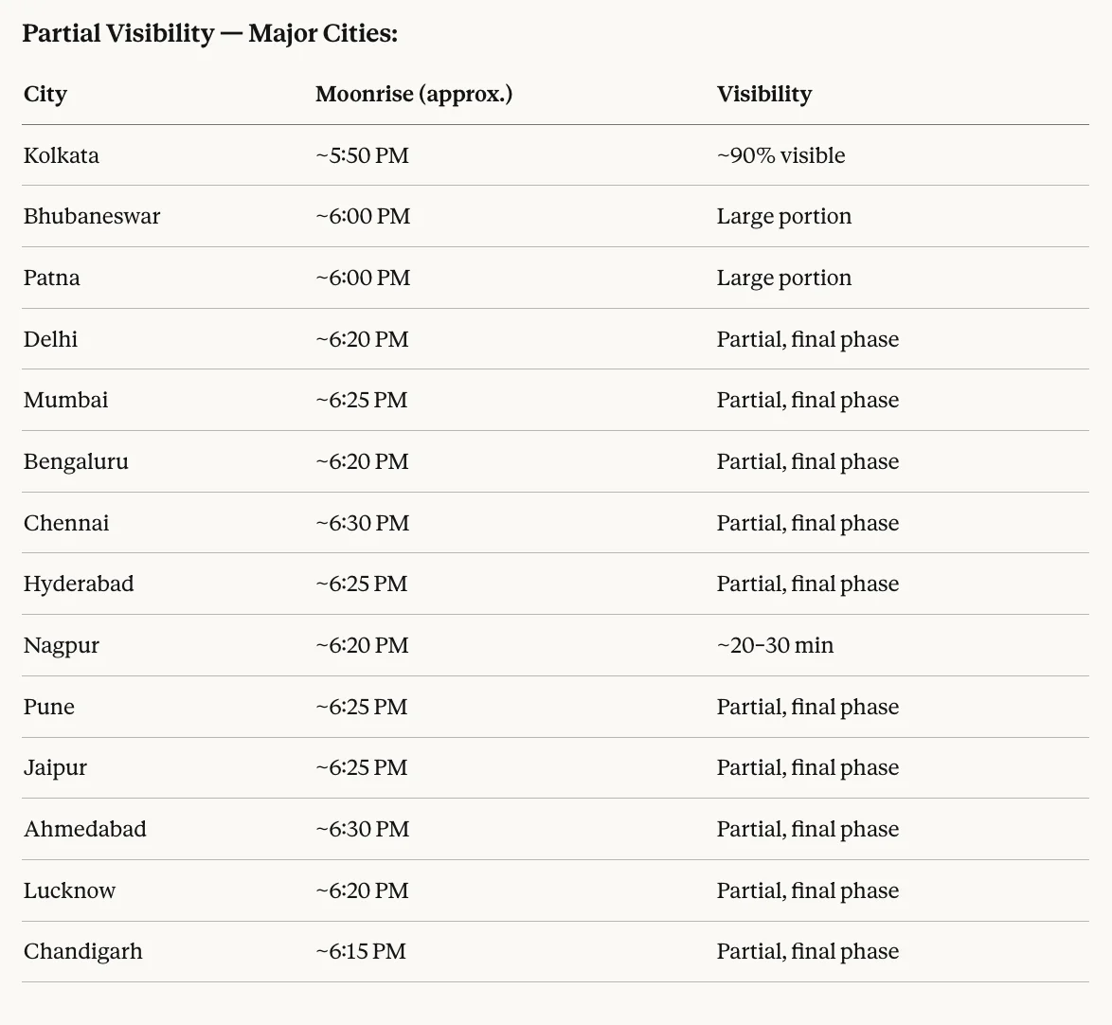The height and width of the screenshot is (1025, 1112).
Task: Select the Kolkata city cell
Action: (61, 155)
